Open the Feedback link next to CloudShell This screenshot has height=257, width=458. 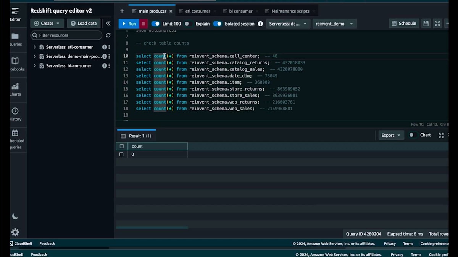point(47,244)
